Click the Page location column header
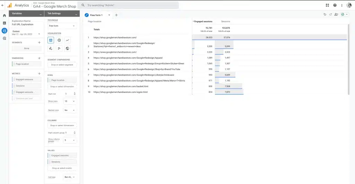 pos(95,21)
